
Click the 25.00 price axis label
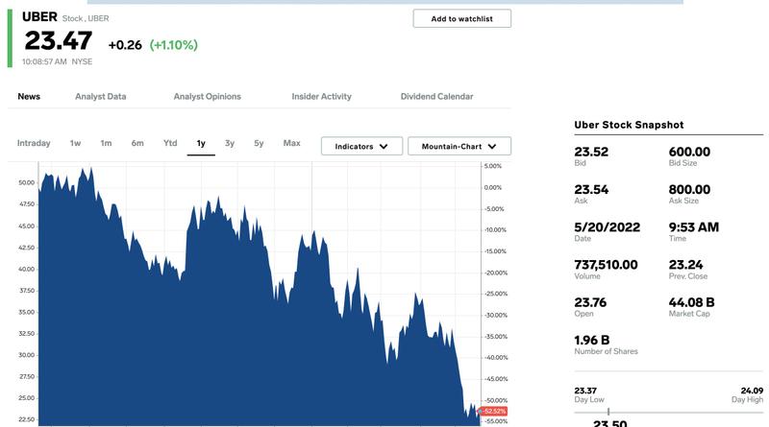coord(27,398)
